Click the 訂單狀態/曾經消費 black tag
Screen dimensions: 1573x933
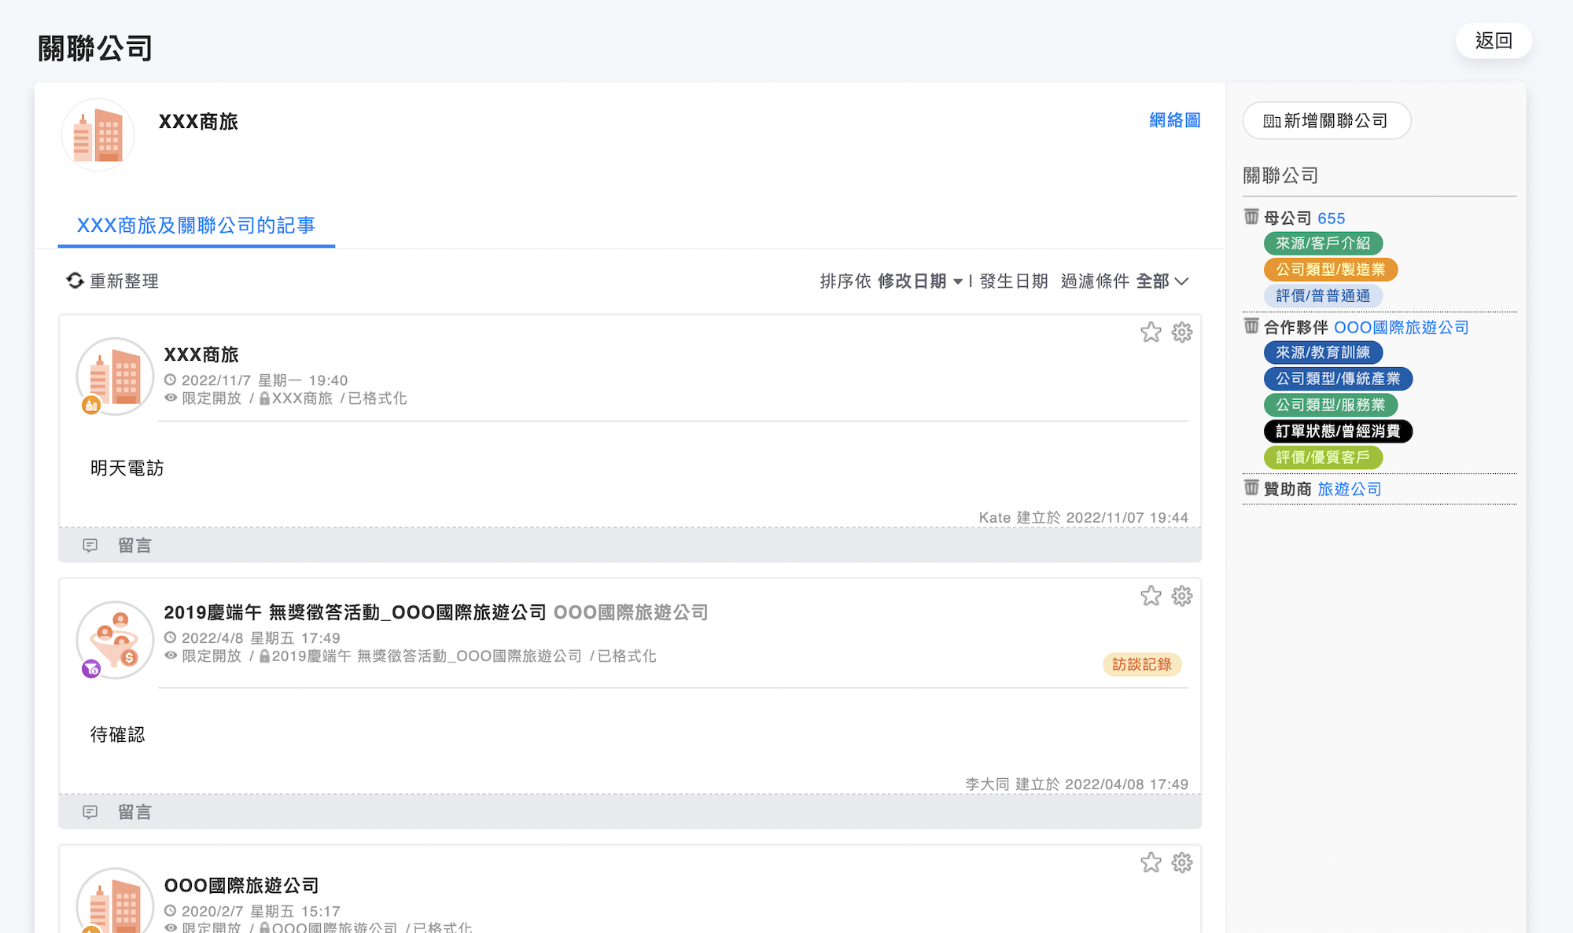coord(1338,432)
